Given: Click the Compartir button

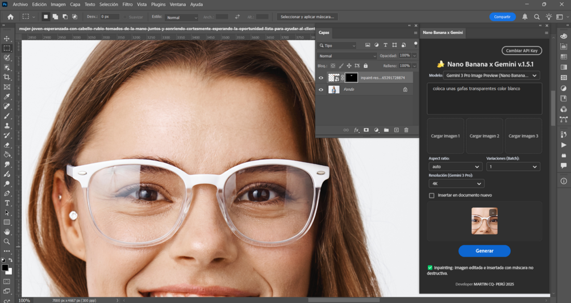Looking at the screenshot, I should point(502,16).
